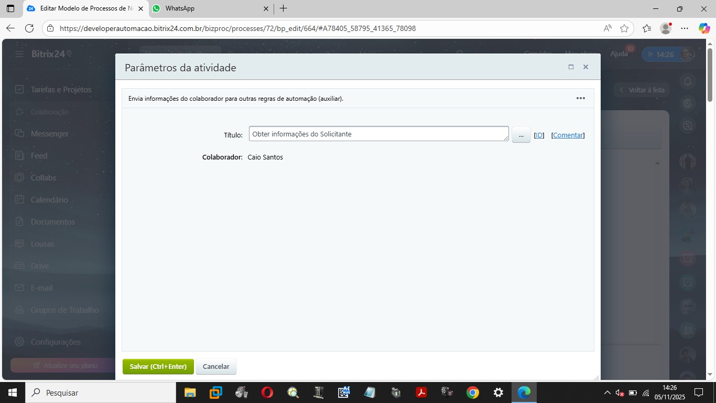Viewport: 716px width, 403px height.
Task: Click the Título text field
Action: 378,134
